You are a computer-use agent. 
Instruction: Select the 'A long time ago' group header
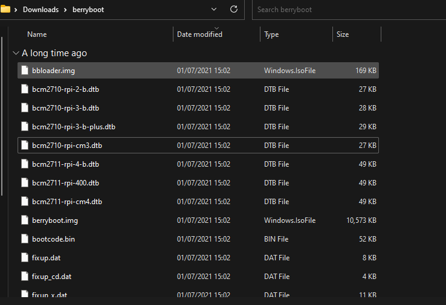coord(54,53)
